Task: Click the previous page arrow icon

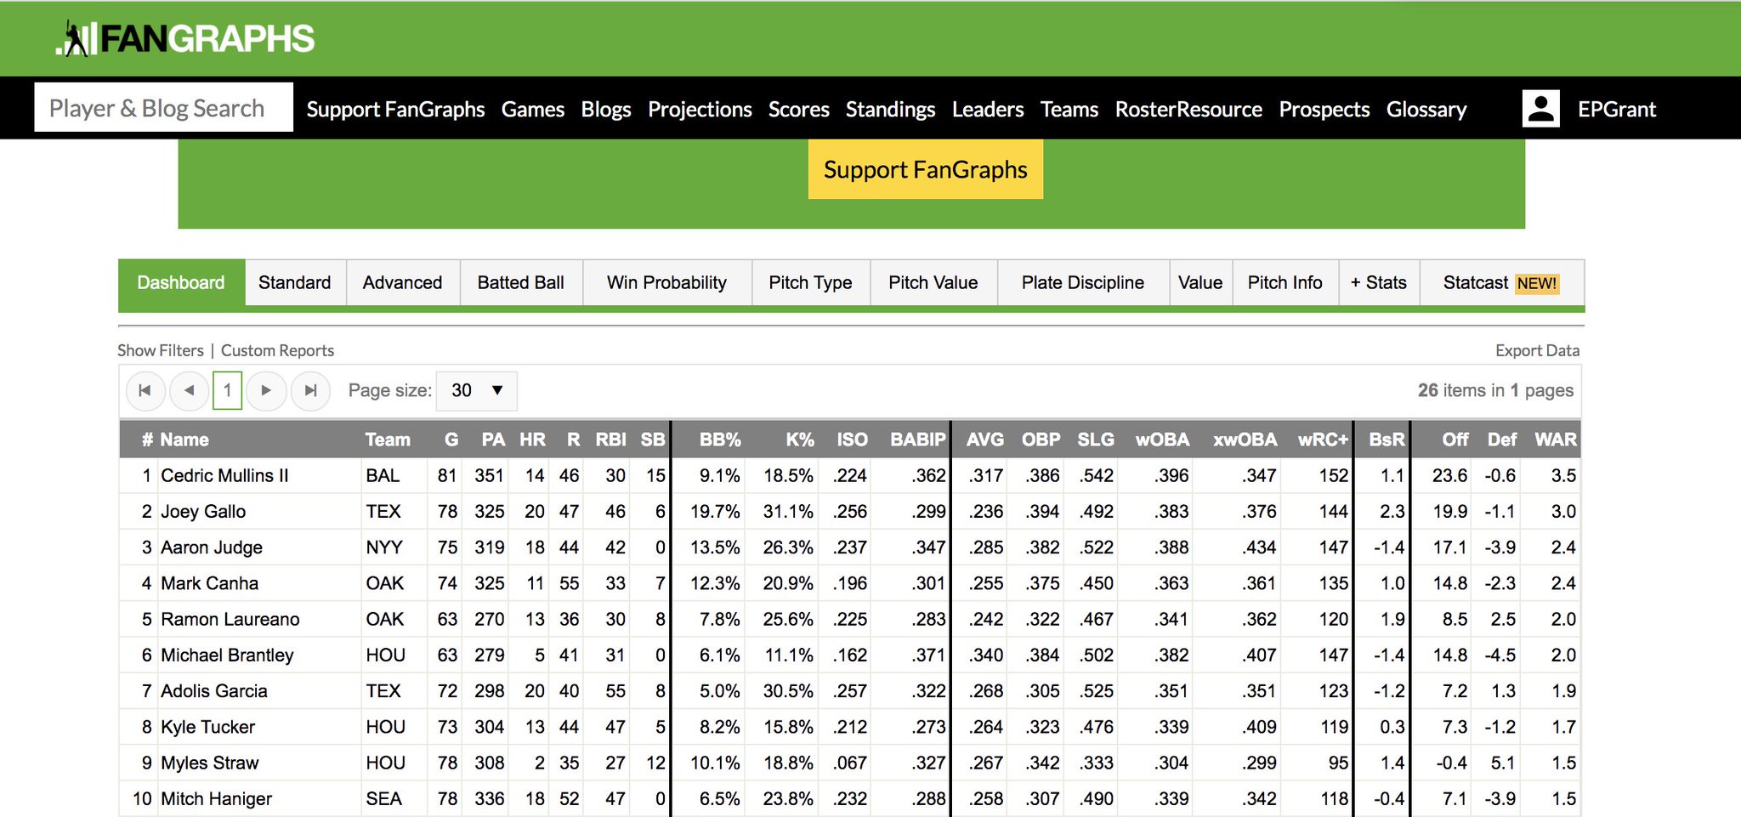Action: pyautogui.click(x=189, y=390)
